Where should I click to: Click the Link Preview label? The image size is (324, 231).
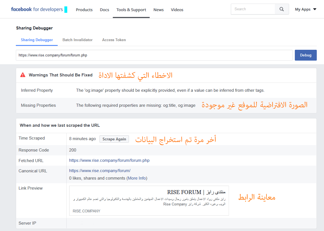click(x=31, y=188)
